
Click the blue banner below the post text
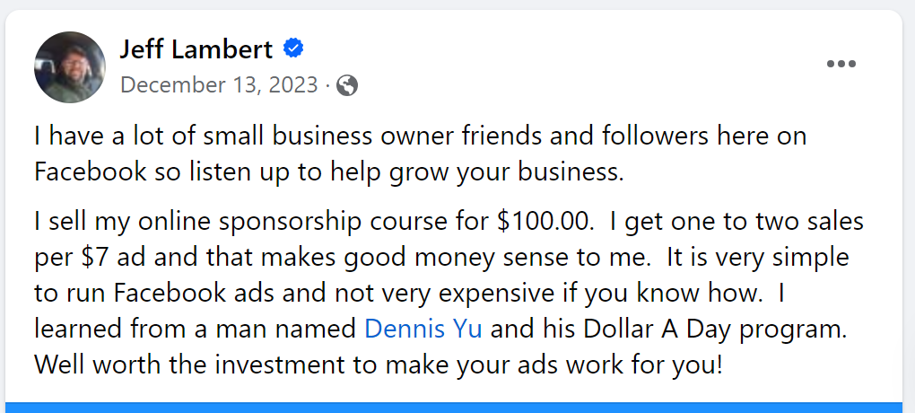pos(457,407)
